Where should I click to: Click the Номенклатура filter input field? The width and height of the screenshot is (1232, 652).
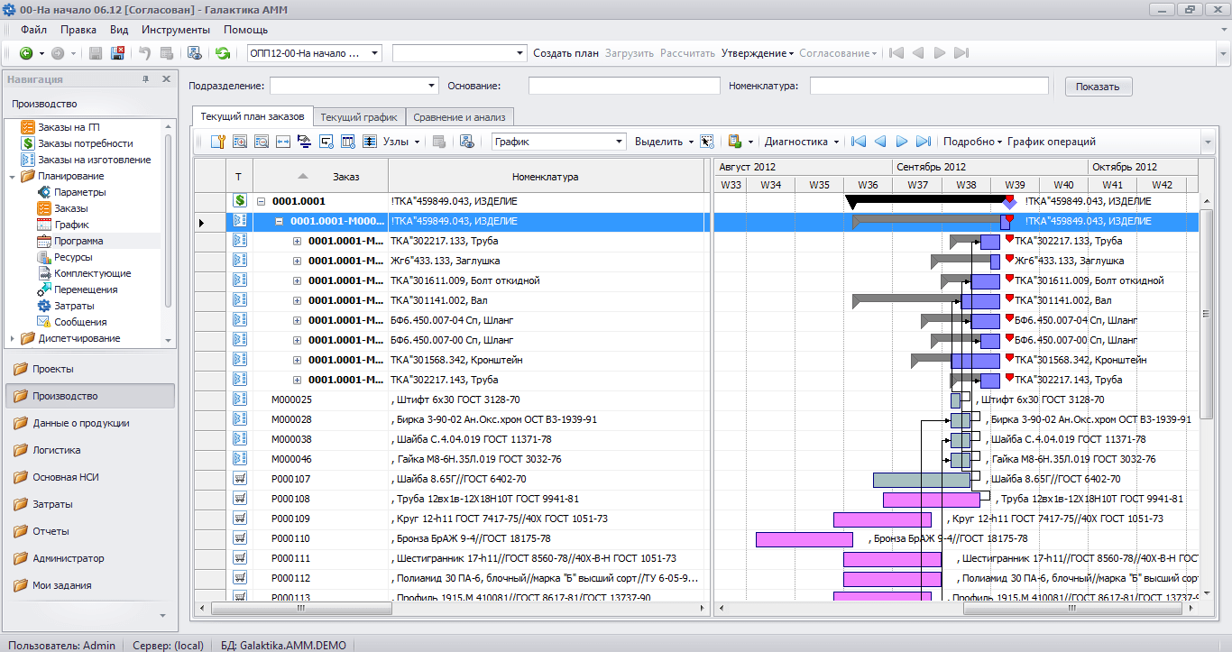click(x=929, y=87)
